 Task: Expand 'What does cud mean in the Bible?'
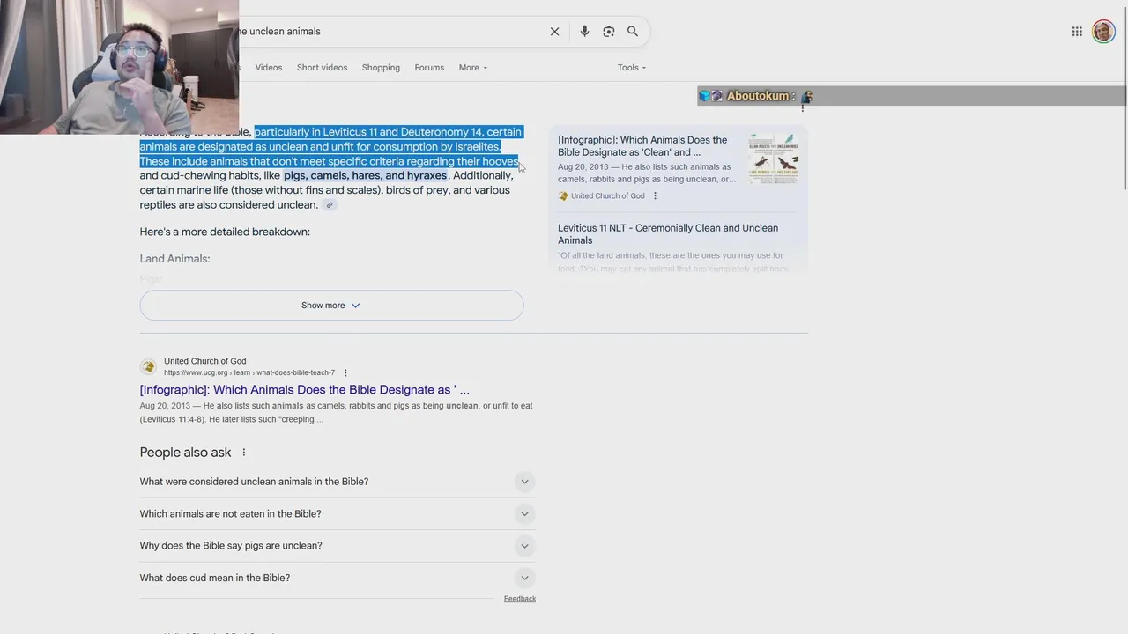click(x=338, y=579)
